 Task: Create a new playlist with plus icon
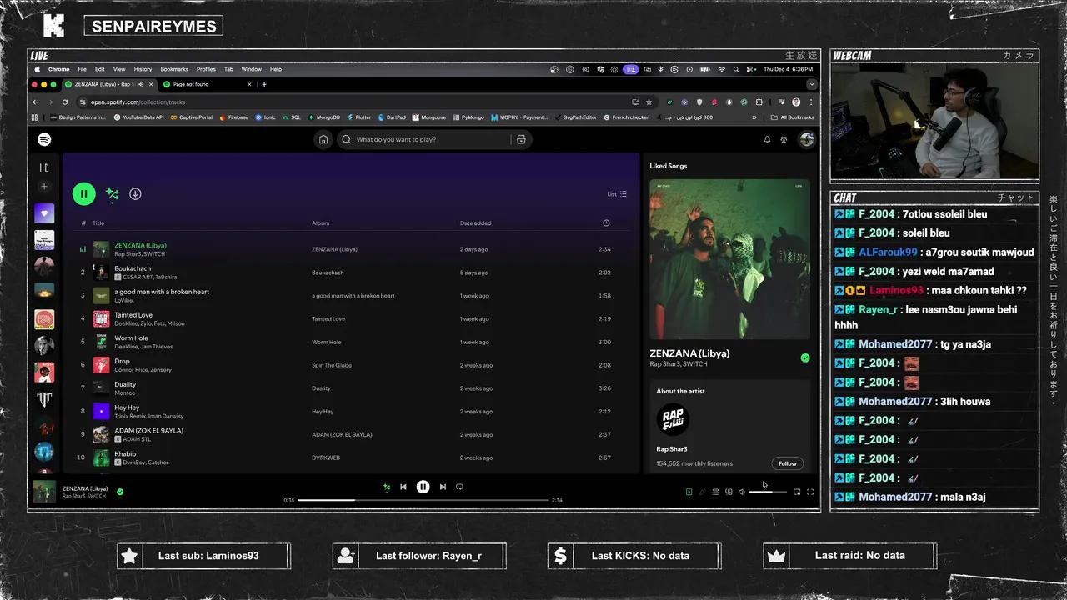tap(44, 187)
